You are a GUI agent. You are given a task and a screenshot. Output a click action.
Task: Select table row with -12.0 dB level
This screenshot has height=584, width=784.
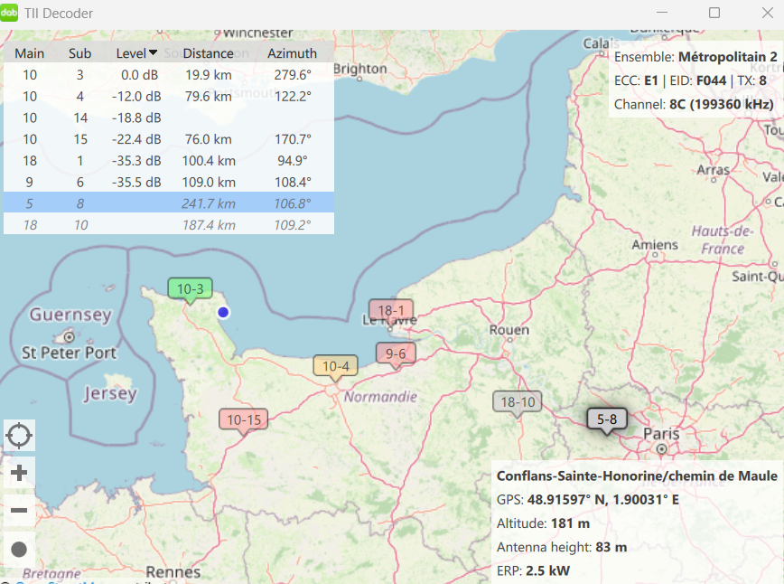169,96
